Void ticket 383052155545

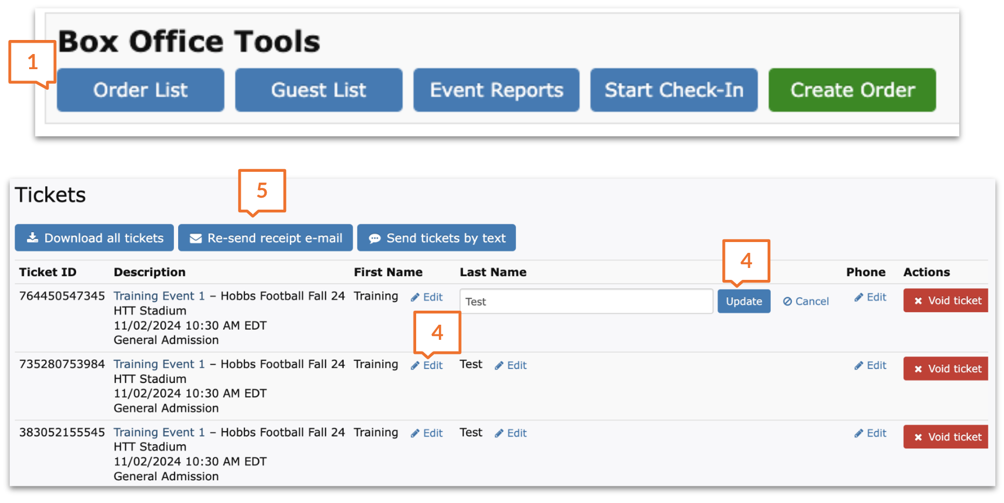[946, 437]
